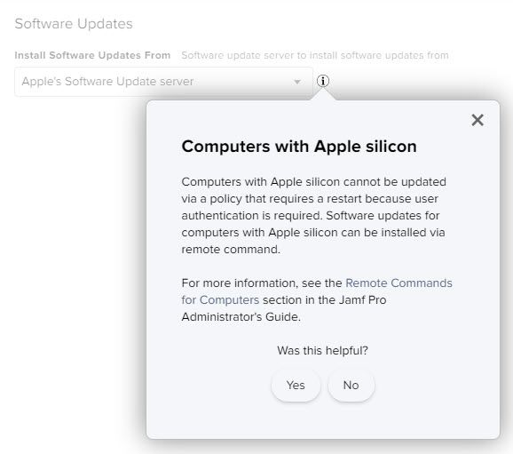Open the Remote Commands link text
This screenshot has width=513, height=454.
(x=399, y=283)
